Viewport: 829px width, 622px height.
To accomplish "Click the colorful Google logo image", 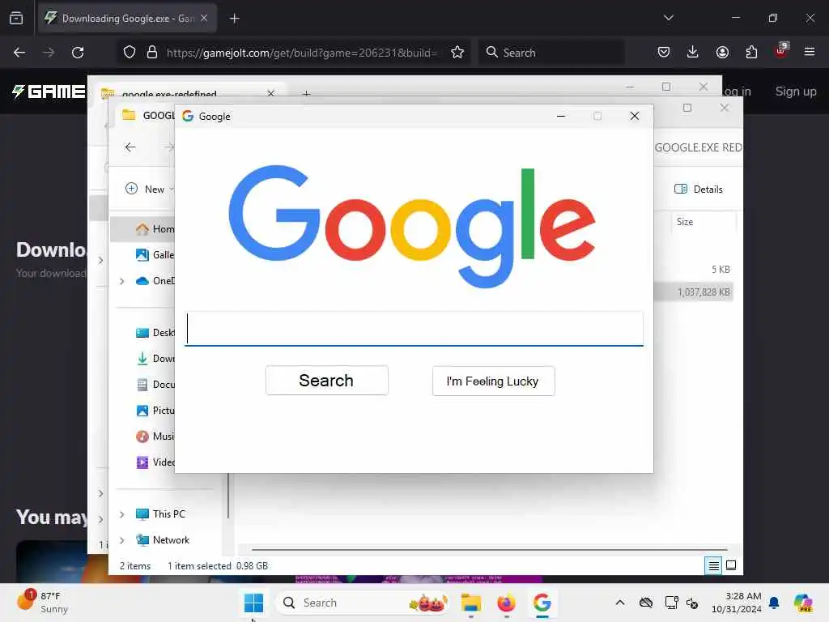I will tap(412, 227).
